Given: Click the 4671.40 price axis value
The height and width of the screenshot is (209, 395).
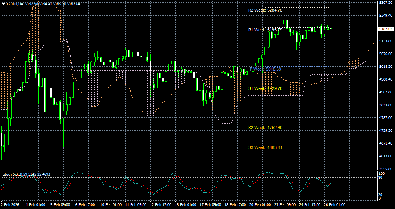Looking at the screenshot, I should [x=386, y=143].
